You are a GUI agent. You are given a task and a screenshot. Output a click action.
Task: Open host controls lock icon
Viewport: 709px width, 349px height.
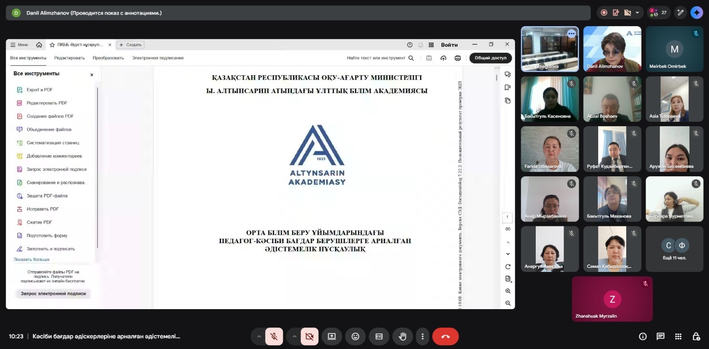click(696, 337)
